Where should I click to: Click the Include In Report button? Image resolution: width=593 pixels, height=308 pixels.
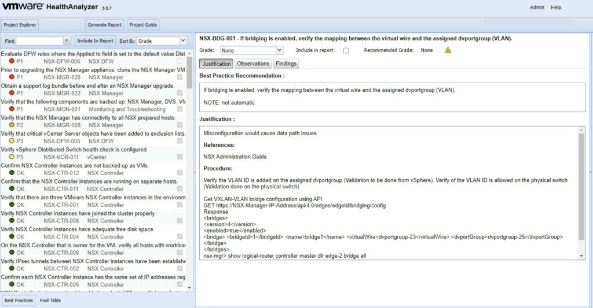click(96, 40)
